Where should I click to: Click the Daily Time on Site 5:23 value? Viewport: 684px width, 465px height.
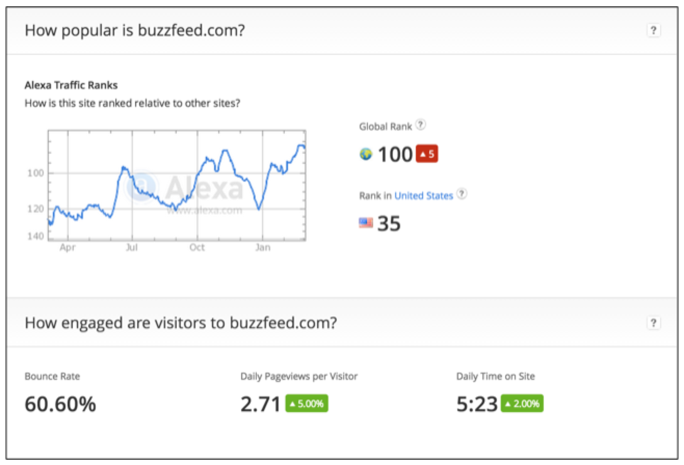point(477,404)
